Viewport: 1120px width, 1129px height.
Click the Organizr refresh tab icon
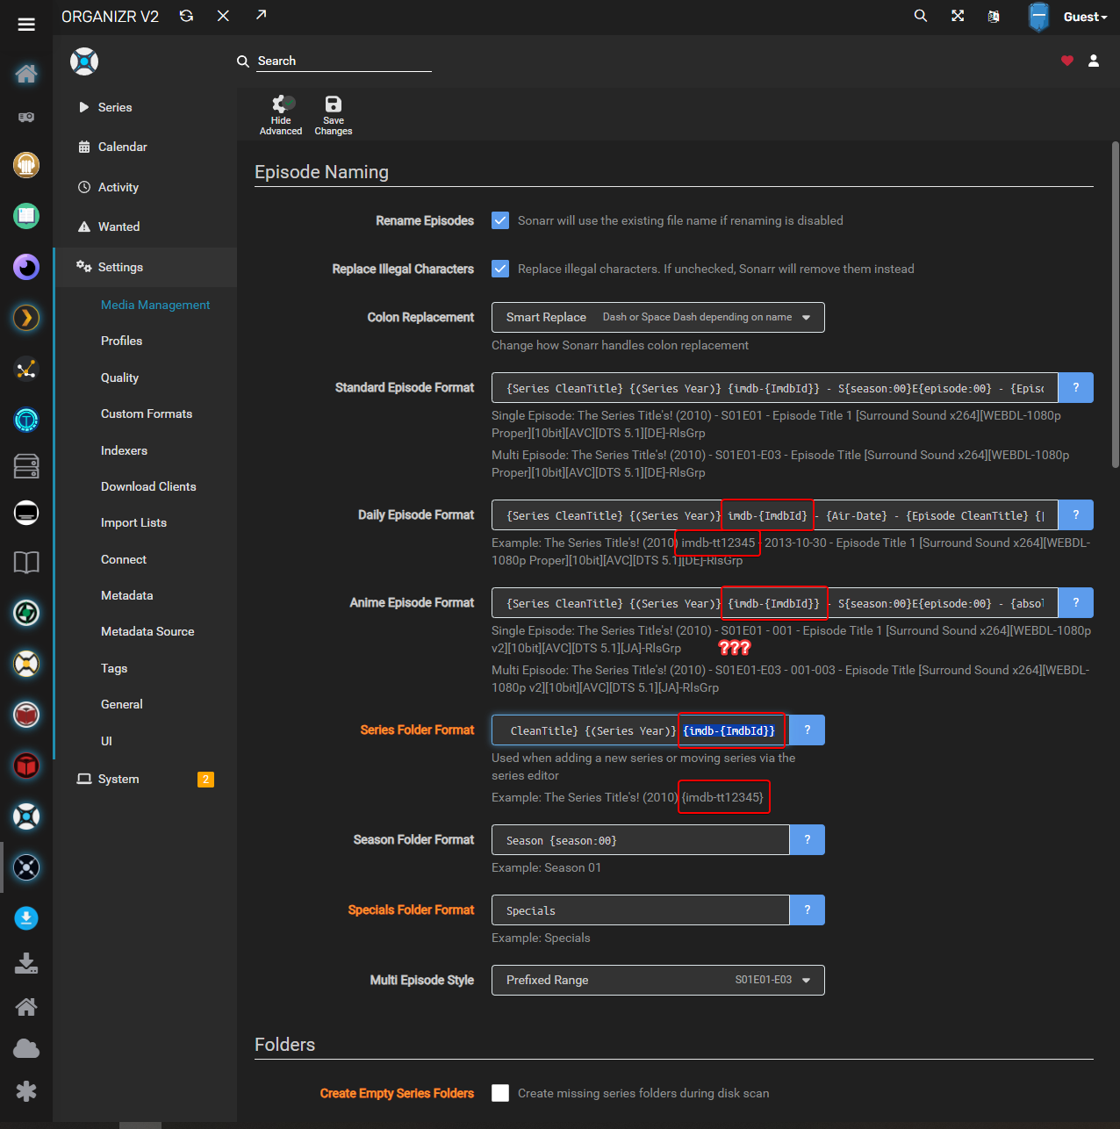click(x=186, y=16)
